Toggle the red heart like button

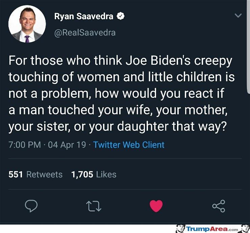pyautogui.click(x=156, y=206)
